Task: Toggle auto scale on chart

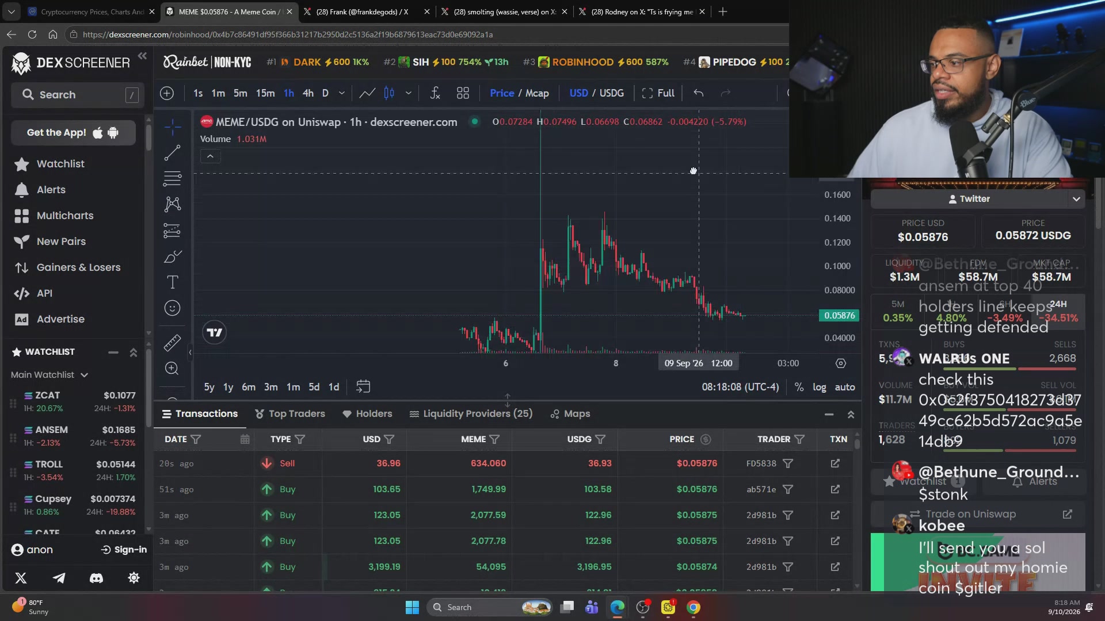Action: click(844, 387)
